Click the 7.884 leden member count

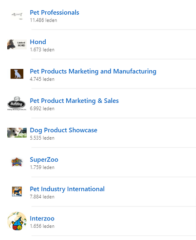coord(42,197)
